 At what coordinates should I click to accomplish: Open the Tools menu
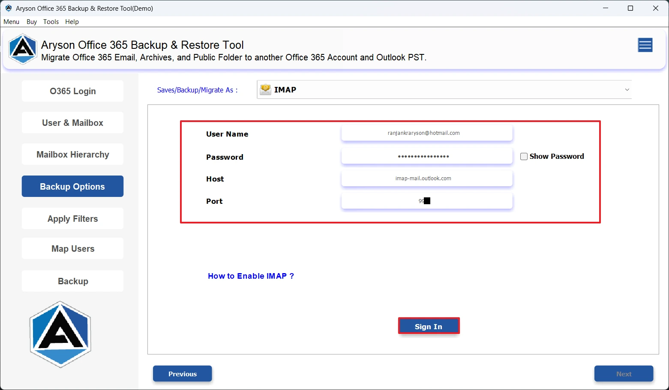click(51, 22)
